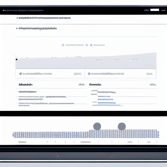Click the white search box in top bar
Image resolution: width=167 pixels, height=167 pixels.
pos(155,10)
